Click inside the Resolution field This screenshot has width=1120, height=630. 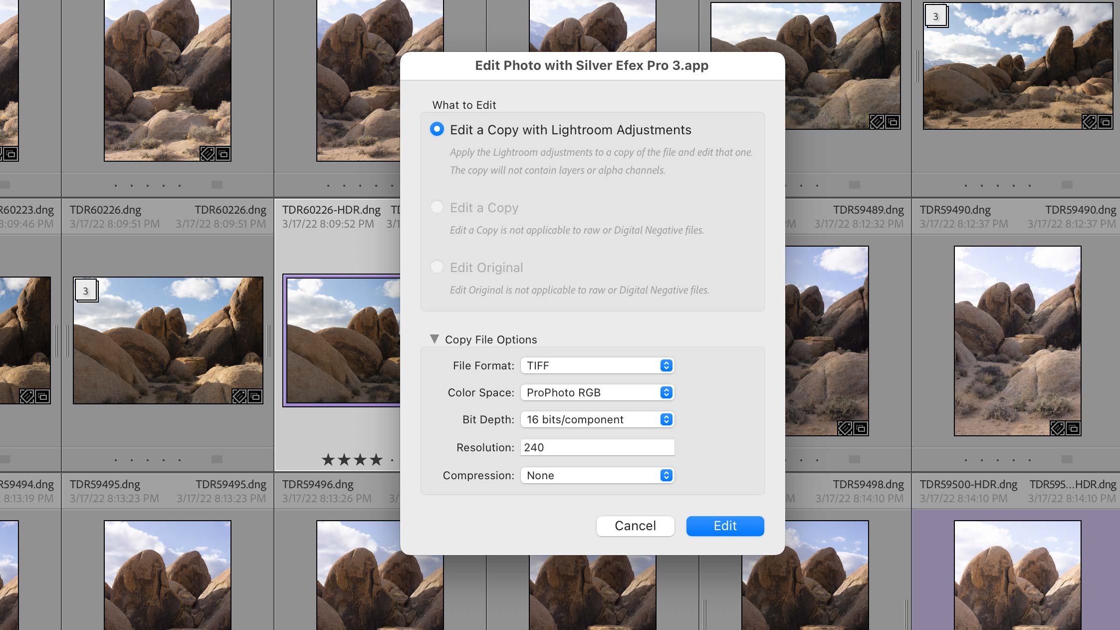597,447
